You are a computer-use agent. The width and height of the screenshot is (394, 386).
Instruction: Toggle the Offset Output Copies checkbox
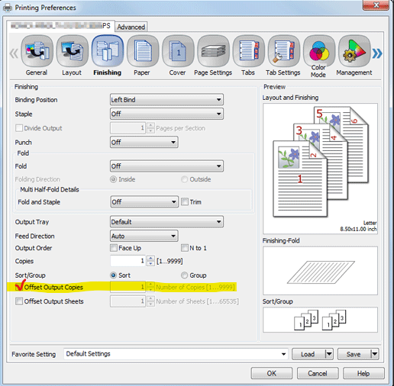point(19,287)
